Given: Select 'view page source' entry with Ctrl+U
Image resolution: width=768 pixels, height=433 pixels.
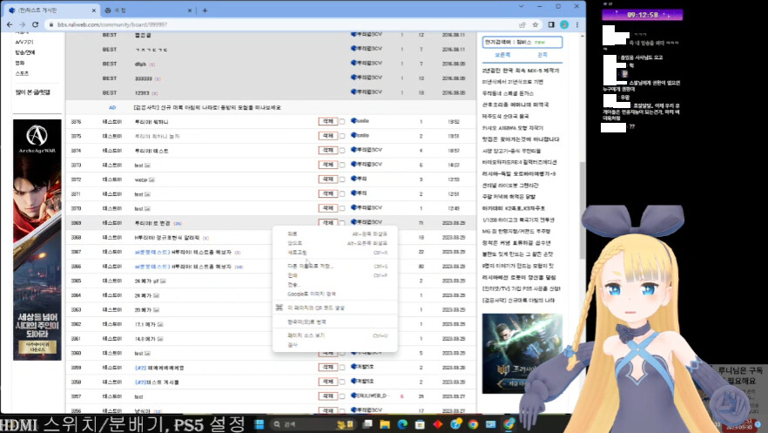Looking at the screenshot, I should (335, 335).
